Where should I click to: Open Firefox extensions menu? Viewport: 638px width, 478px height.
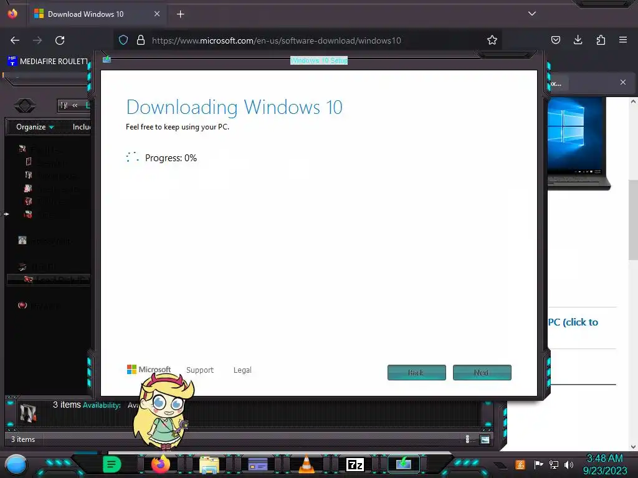601,40
